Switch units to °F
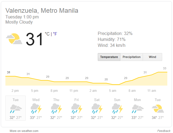The image size is (173, 133). pos(55,34)
